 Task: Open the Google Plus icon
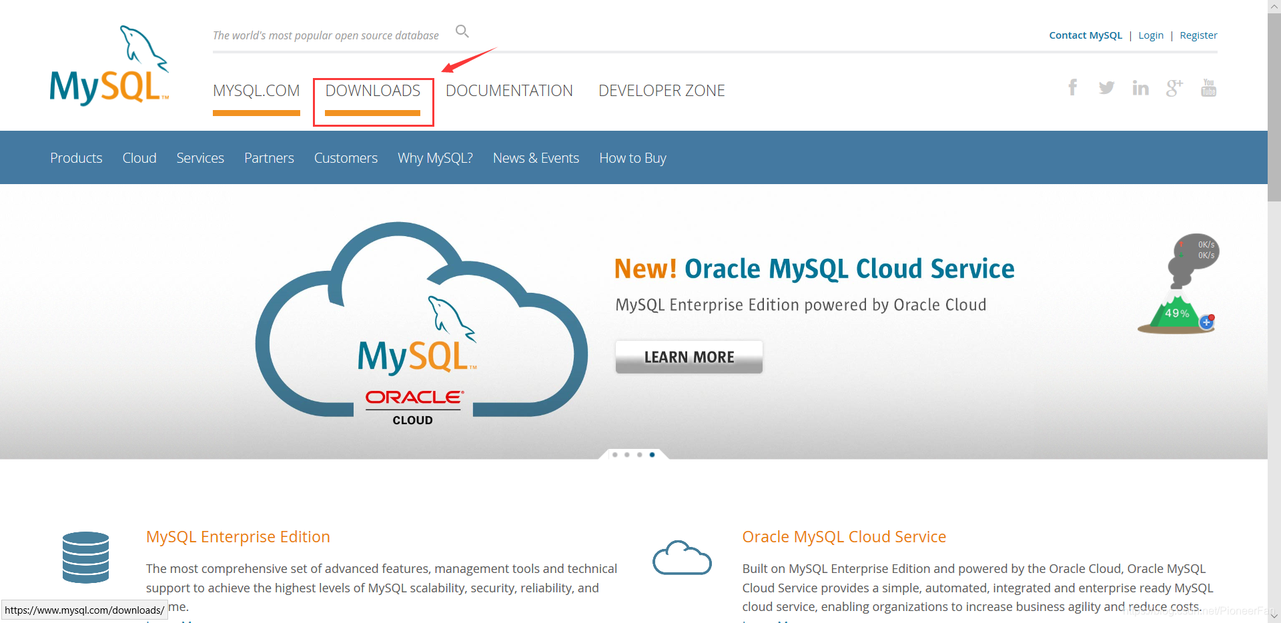click(1174, 87)
